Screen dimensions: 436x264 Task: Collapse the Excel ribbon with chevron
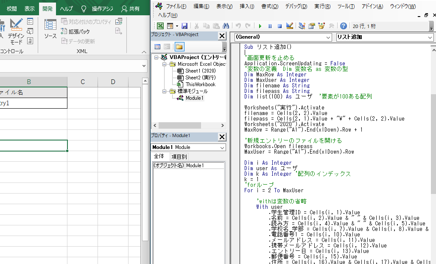(x=144, y=52)
